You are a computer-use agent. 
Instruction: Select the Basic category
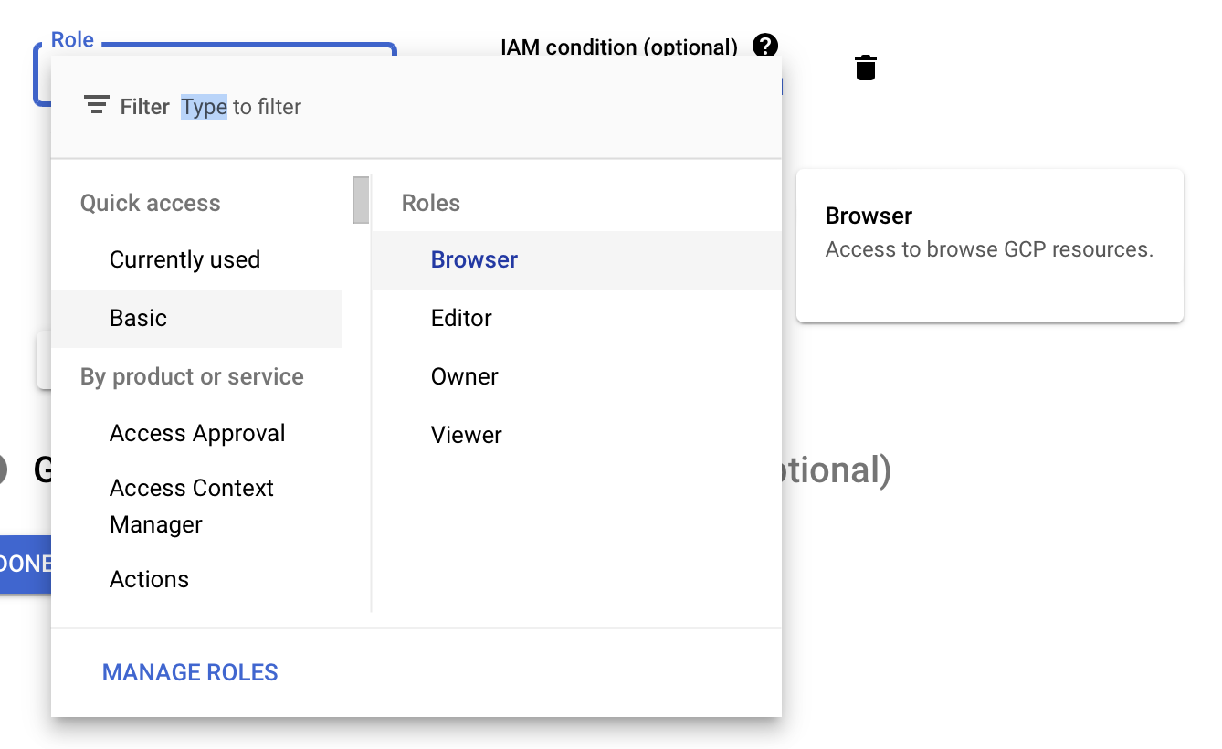coord(196,319)
